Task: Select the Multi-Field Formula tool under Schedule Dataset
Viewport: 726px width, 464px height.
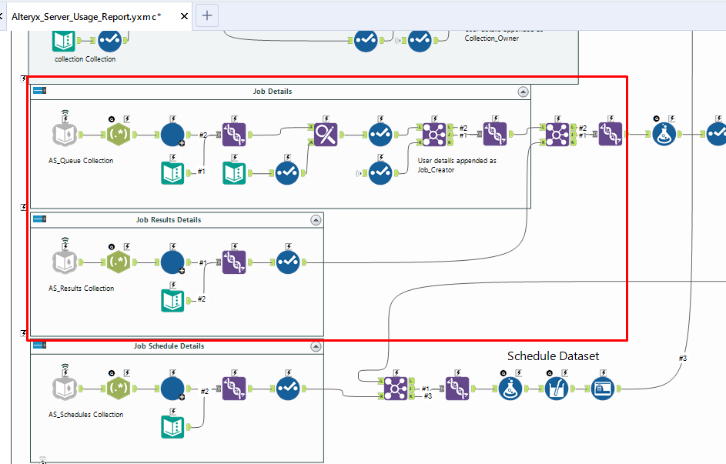Action: pos(556,389)
